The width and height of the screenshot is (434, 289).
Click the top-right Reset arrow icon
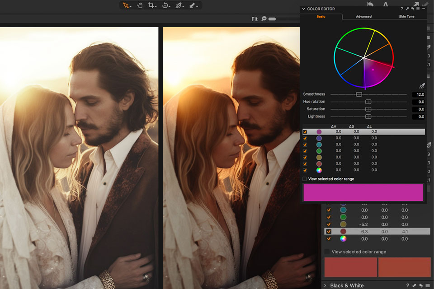pos(370,4)
